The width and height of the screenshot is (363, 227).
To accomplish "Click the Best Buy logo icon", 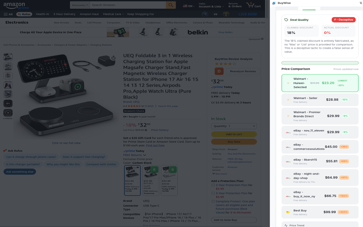I will [x=288, y=212].
